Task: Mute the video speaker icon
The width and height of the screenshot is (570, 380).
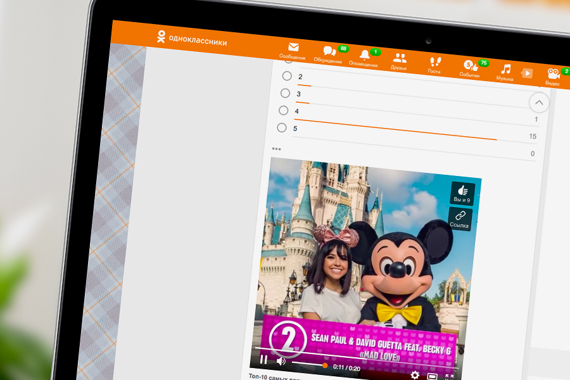Action: click(x=281, y=361)
